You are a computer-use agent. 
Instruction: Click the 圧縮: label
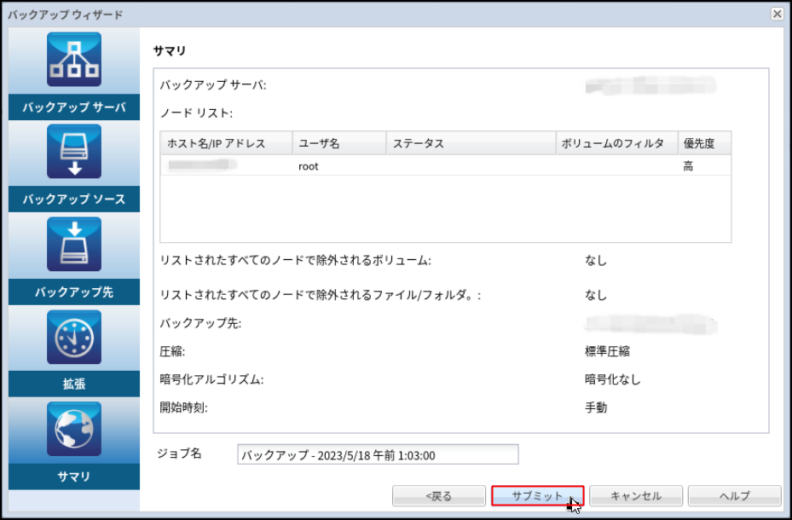(x=172, y=351)
